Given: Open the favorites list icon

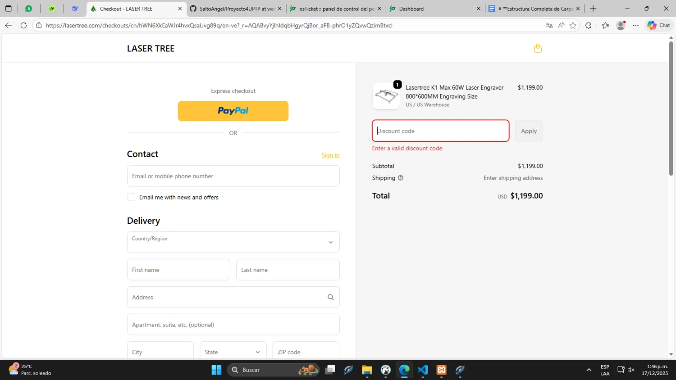Looking at the screenshot, I should tap(605, 25).
